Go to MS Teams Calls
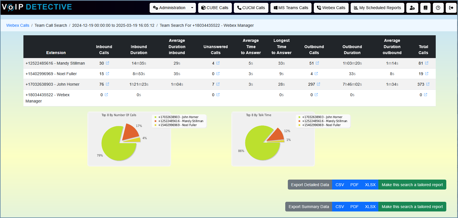This screenshot has height=218, width=458. (291, 8)
